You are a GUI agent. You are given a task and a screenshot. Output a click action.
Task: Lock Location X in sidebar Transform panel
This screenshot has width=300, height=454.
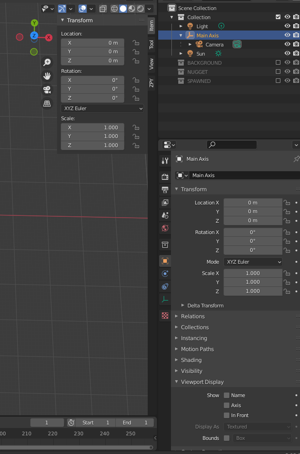[136, 43]
